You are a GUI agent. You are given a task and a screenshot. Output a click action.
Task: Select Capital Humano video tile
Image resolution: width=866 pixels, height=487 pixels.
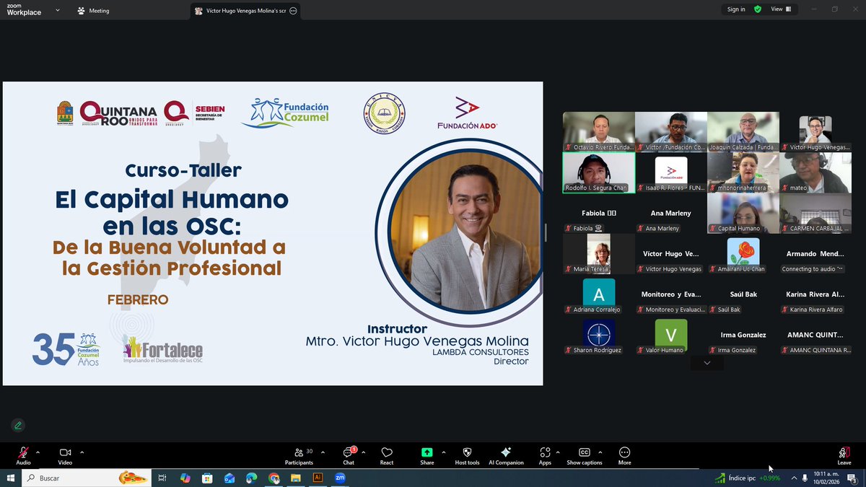click(x=743, y=214)
